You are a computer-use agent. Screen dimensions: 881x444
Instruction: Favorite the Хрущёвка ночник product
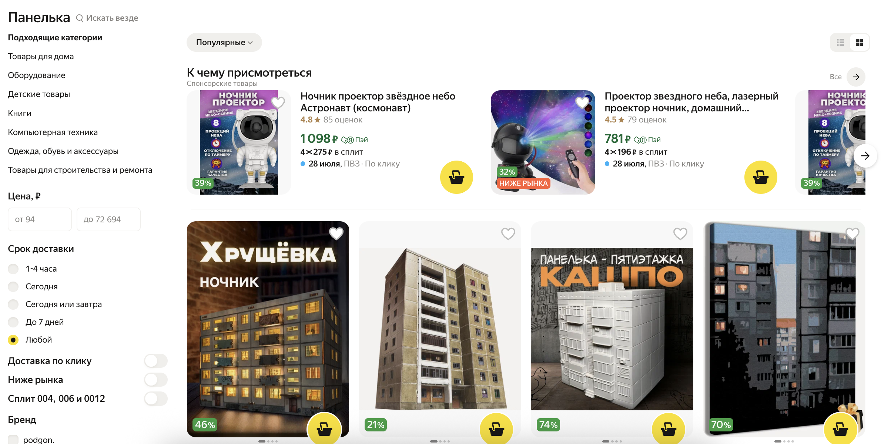[336, 233]
